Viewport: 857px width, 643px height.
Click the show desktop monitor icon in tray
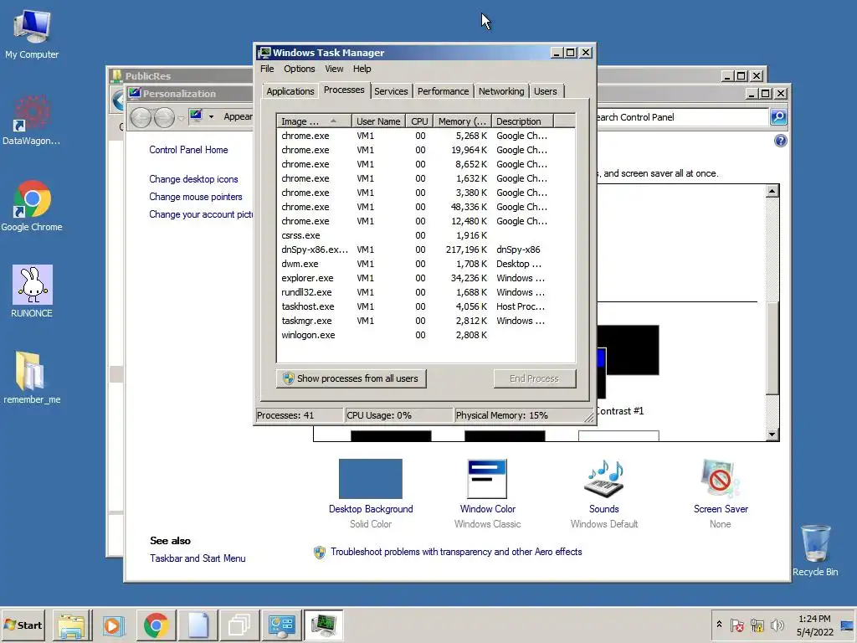point(847,625)
